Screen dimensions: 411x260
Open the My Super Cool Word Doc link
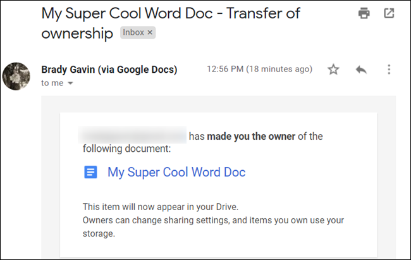(x=176, y=172)
